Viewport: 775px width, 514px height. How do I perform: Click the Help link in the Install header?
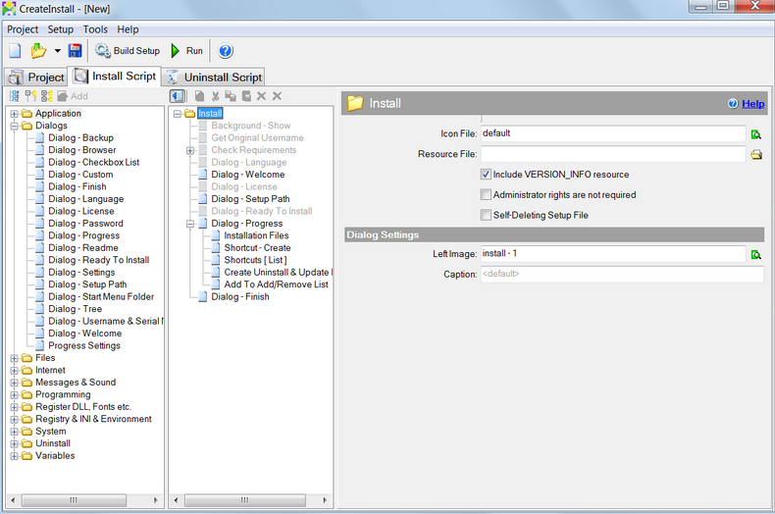click(752, 104)
